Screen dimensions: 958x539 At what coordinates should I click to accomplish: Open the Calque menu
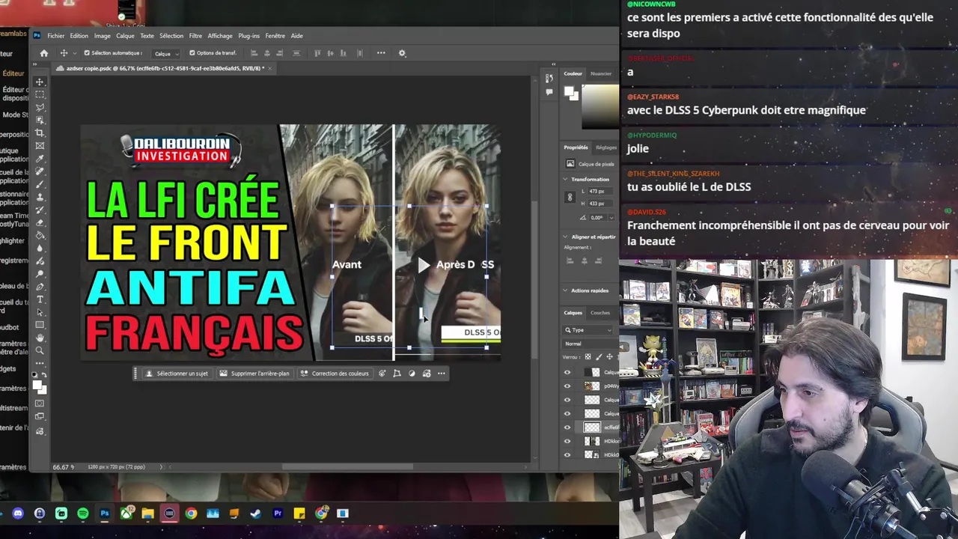click(x=125, y=36)
